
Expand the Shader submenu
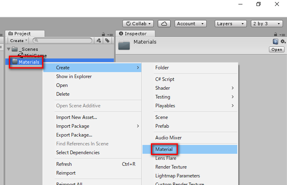[x=190, y=88]
